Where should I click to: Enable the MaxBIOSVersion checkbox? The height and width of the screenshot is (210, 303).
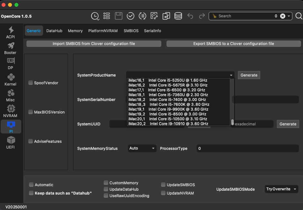tap(31, 112)
